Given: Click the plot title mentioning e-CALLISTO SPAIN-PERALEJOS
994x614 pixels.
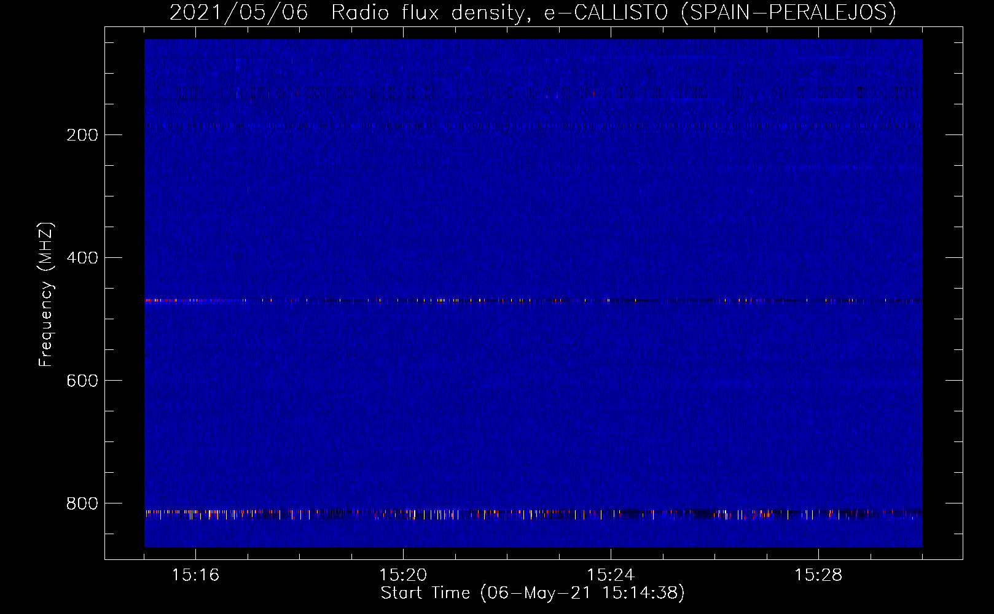Looking at the screenshot, I should click(x=533, y=12).
